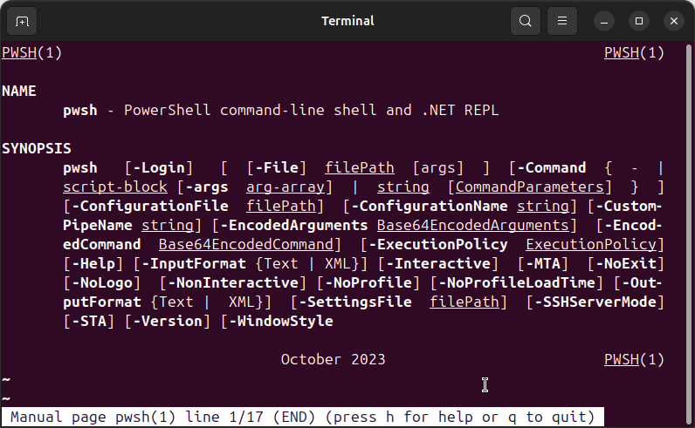
Task: Click the -NoProfileLoadTime option
Action: coord(516,282)
